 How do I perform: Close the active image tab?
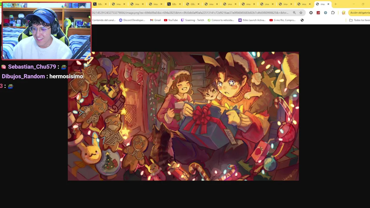click(328, 4)
